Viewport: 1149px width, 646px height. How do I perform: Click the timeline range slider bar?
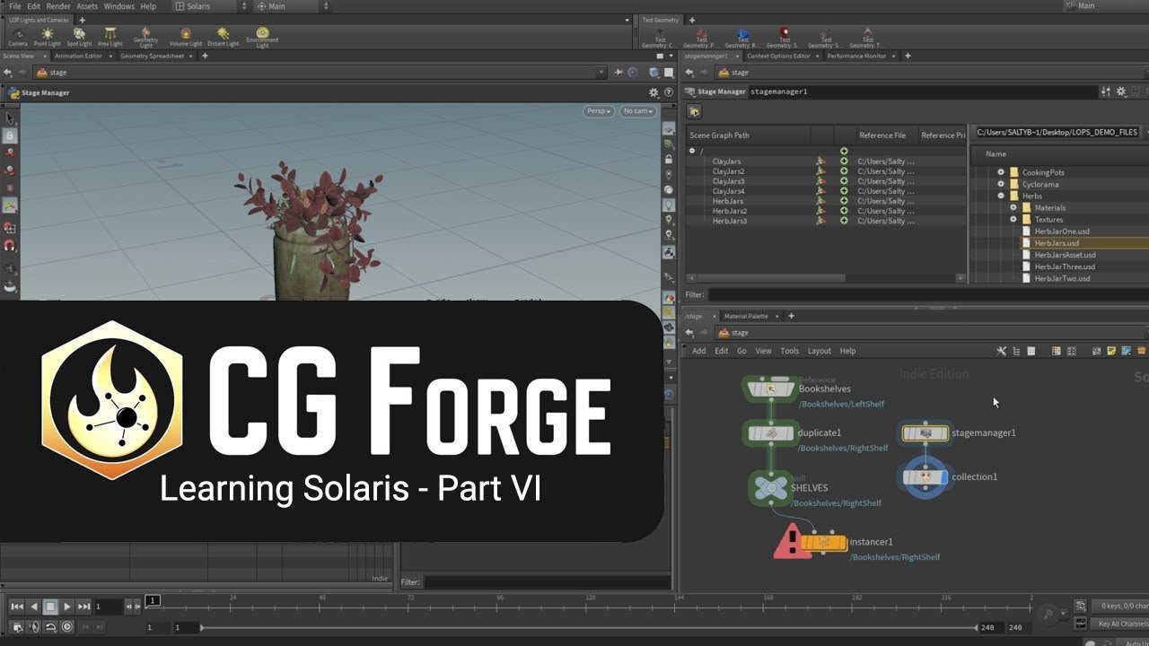(589, 627)
